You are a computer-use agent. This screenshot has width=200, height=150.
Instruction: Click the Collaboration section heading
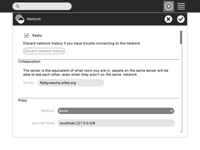pyautogui.click(x=29, y=62)
